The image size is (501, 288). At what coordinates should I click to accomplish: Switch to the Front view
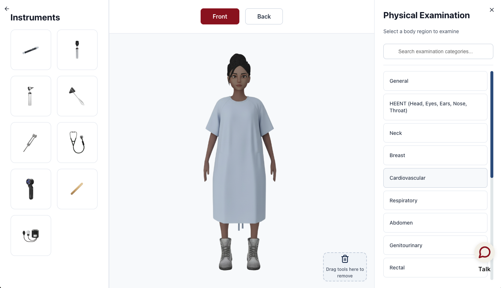pyautogui.click(x=220, y=16)
